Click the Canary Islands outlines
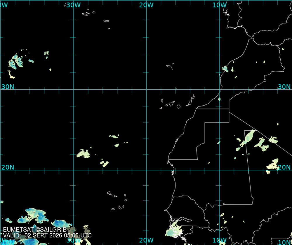The image size is (292, 245). point(177,102)
